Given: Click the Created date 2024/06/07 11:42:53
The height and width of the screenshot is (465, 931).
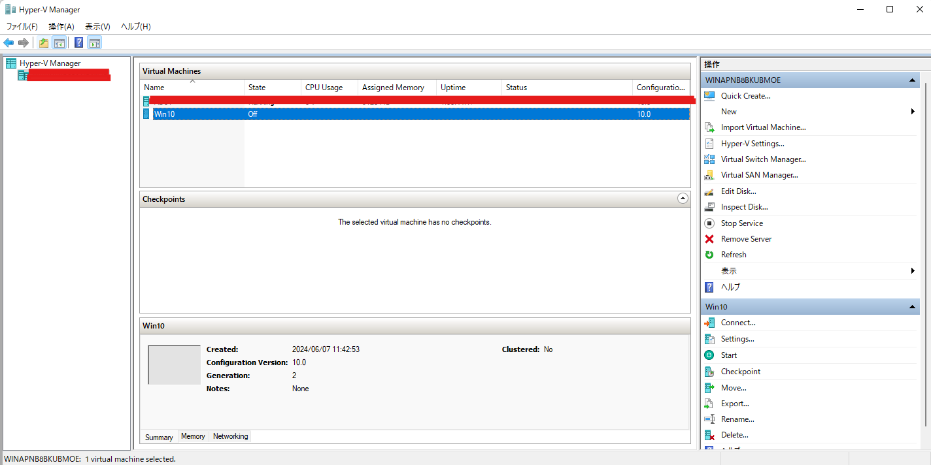Looking at the screenshot, I should tap(326, 349).
